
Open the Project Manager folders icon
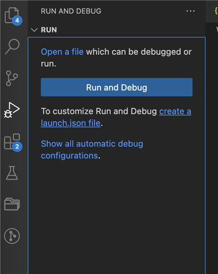coord(12,204)
